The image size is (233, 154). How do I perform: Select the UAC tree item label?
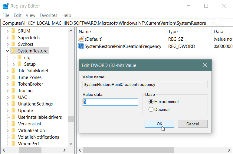tap(23, 97)
